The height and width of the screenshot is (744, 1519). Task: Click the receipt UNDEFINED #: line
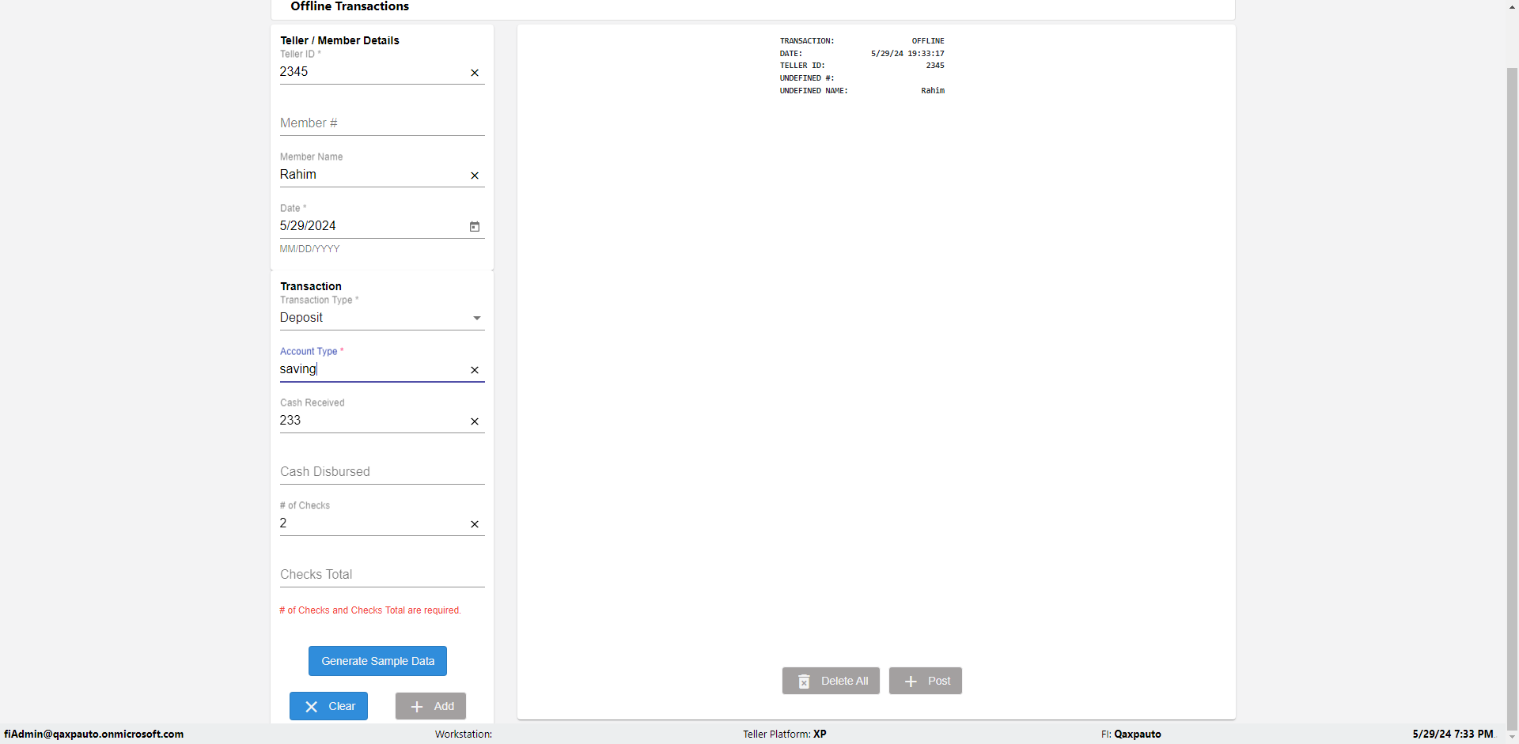click(x=807, y=78)
